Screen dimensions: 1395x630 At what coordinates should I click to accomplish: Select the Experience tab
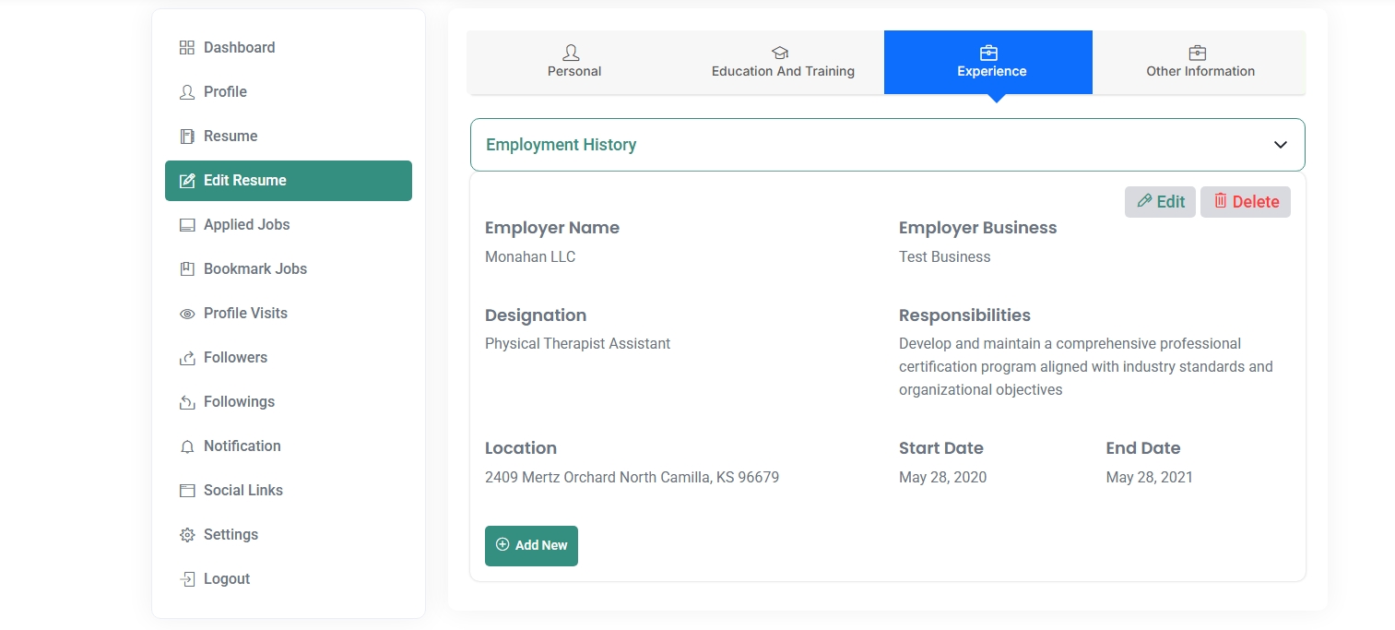[988, 62]
